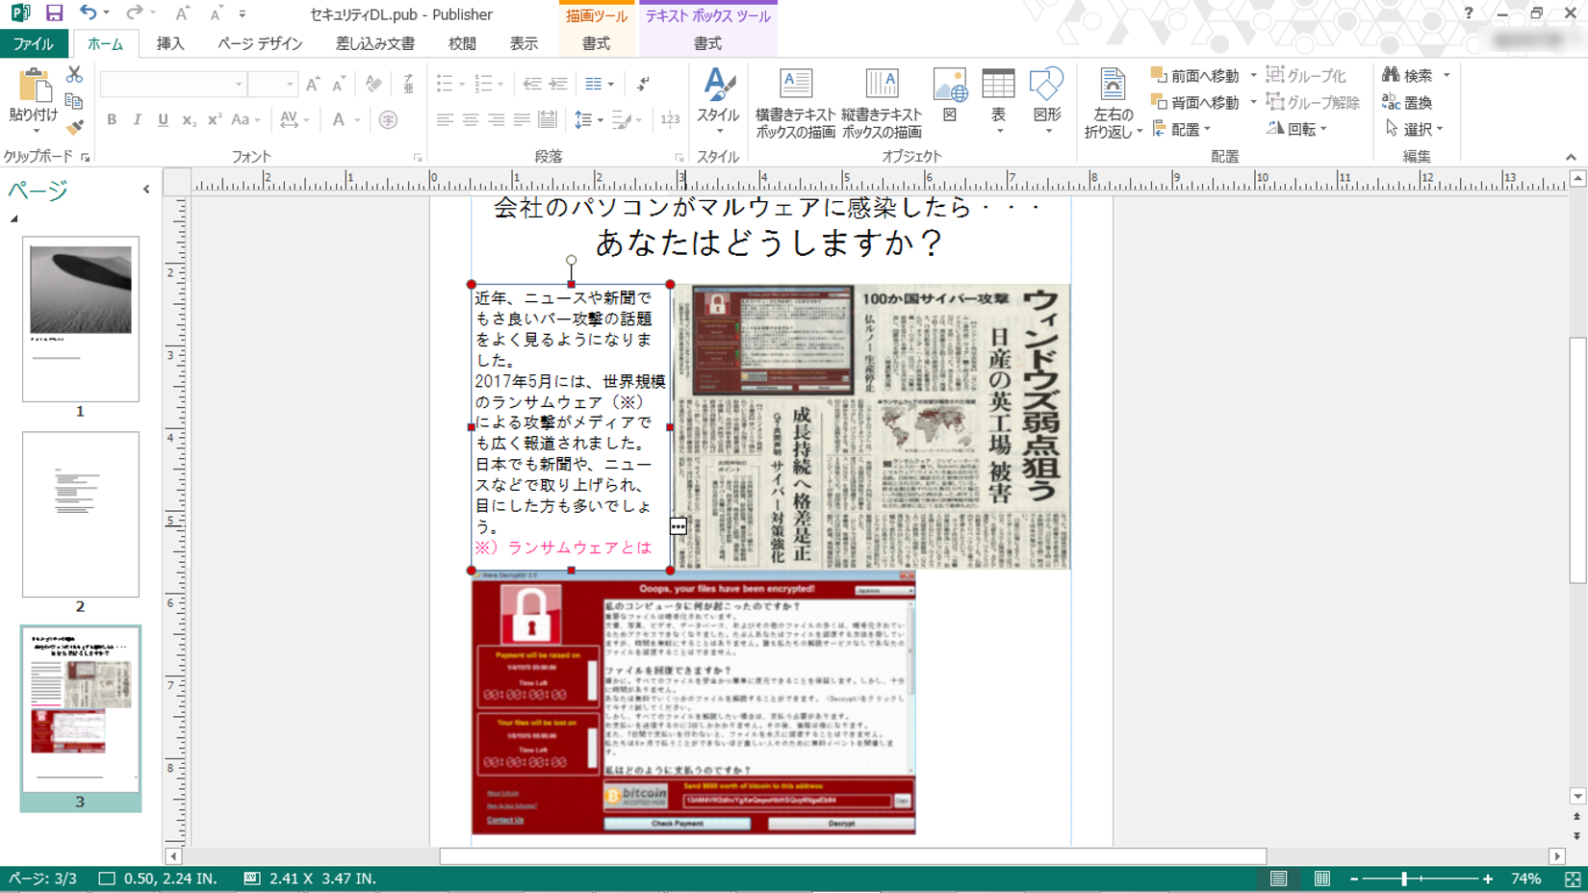Switch to two-page spread view in status bar

(x=1322, y=879)
